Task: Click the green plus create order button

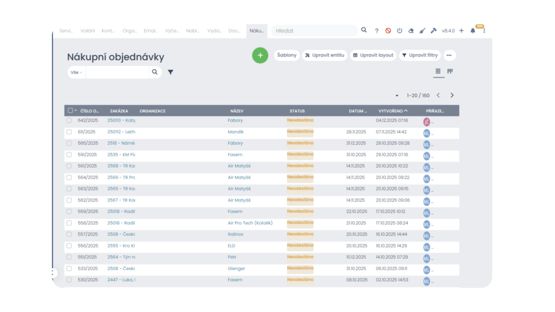Action: coord(260,55)
